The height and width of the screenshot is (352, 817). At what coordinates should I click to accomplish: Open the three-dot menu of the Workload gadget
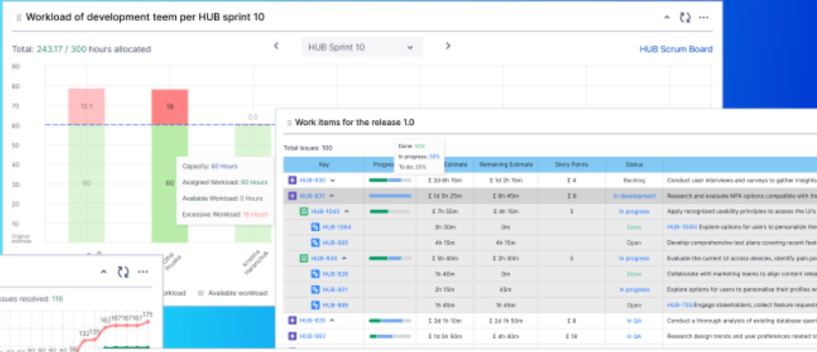[x=704, y=18]
